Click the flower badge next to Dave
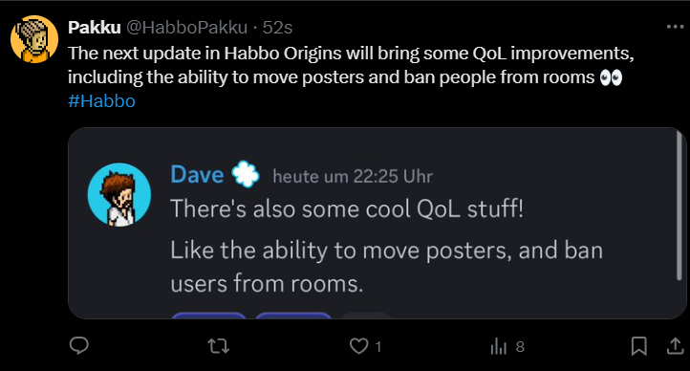 (246, 174)
